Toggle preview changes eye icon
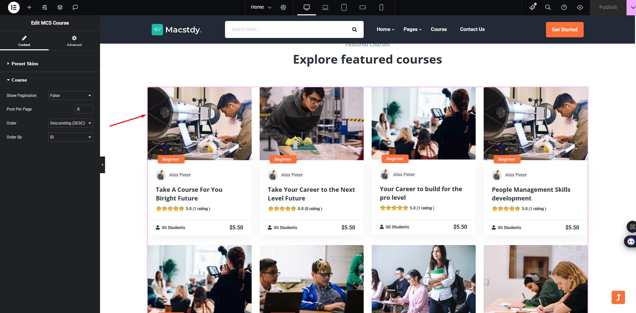Image resolution: width=636 pixels, height=313 pixels. [x=580, y=7]
